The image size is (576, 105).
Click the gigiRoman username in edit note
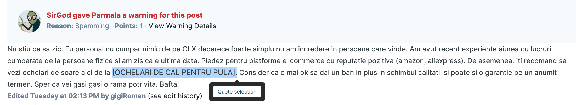pyautogui.click(x=128, y=96)
